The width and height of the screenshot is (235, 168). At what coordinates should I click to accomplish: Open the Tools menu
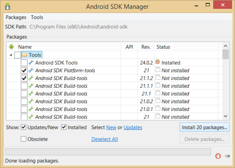point(37,17)
